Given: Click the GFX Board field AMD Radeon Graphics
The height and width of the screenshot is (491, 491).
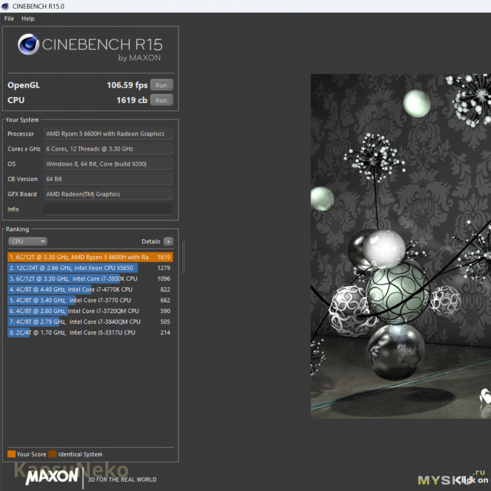Looking at the screenshot, I should [x=108, y=194].
